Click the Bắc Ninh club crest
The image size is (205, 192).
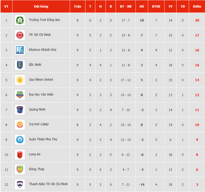[20, 65]
